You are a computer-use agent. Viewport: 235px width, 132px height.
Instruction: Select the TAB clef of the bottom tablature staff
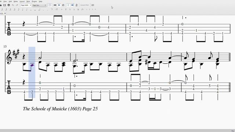[x=9, y=87]
